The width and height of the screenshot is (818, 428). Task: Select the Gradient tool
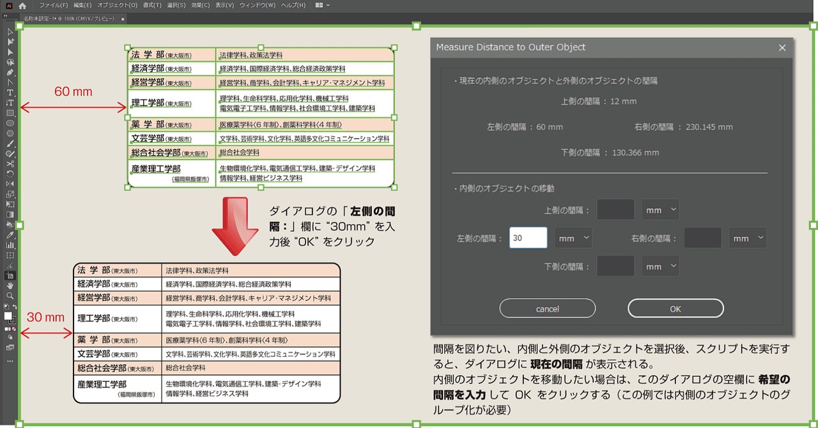[x=9, y=214]
